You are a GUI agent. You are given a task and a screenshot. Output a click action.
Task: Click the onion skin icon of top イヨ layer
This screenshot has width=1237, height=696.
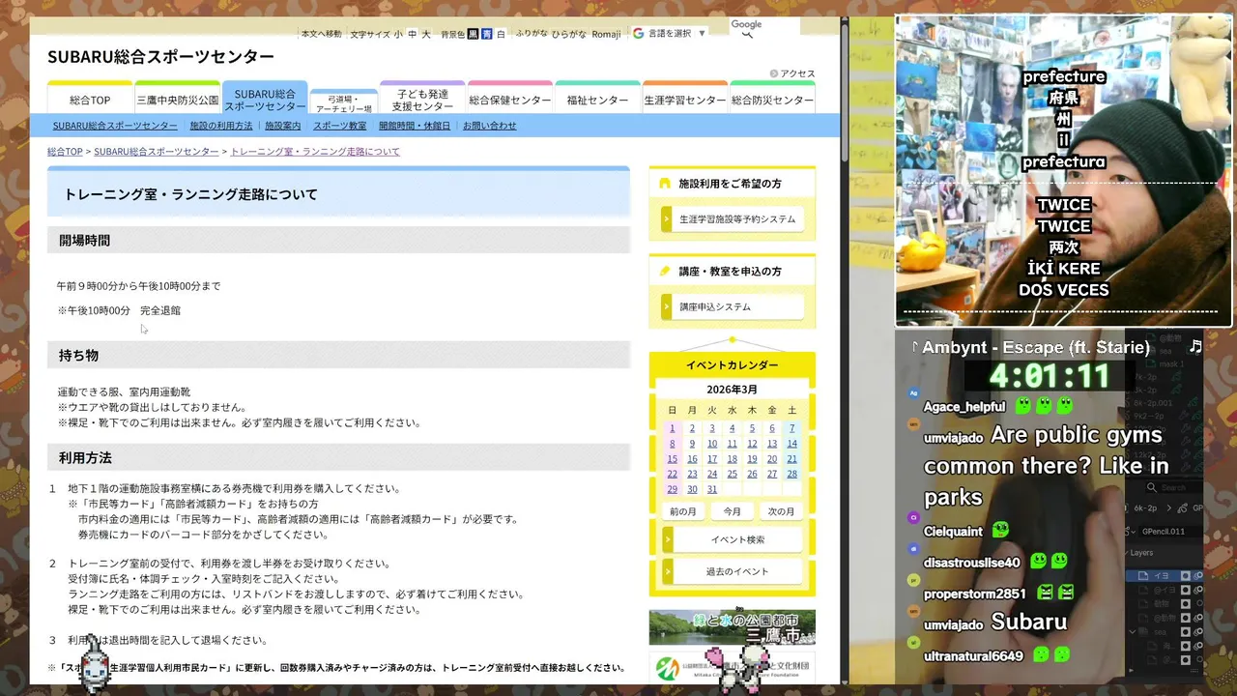(x=1199, y=575)
